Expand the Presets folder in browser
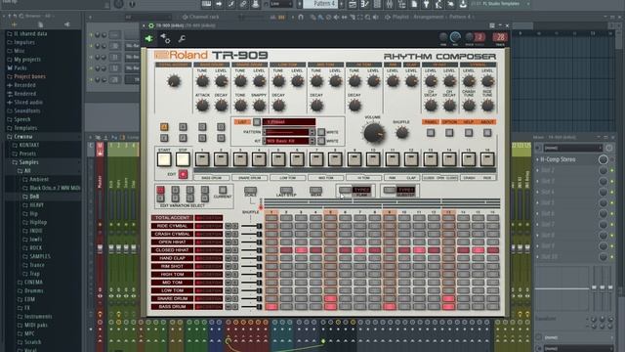Viewport: 625px width, 352px height. [x=27, y=154]
